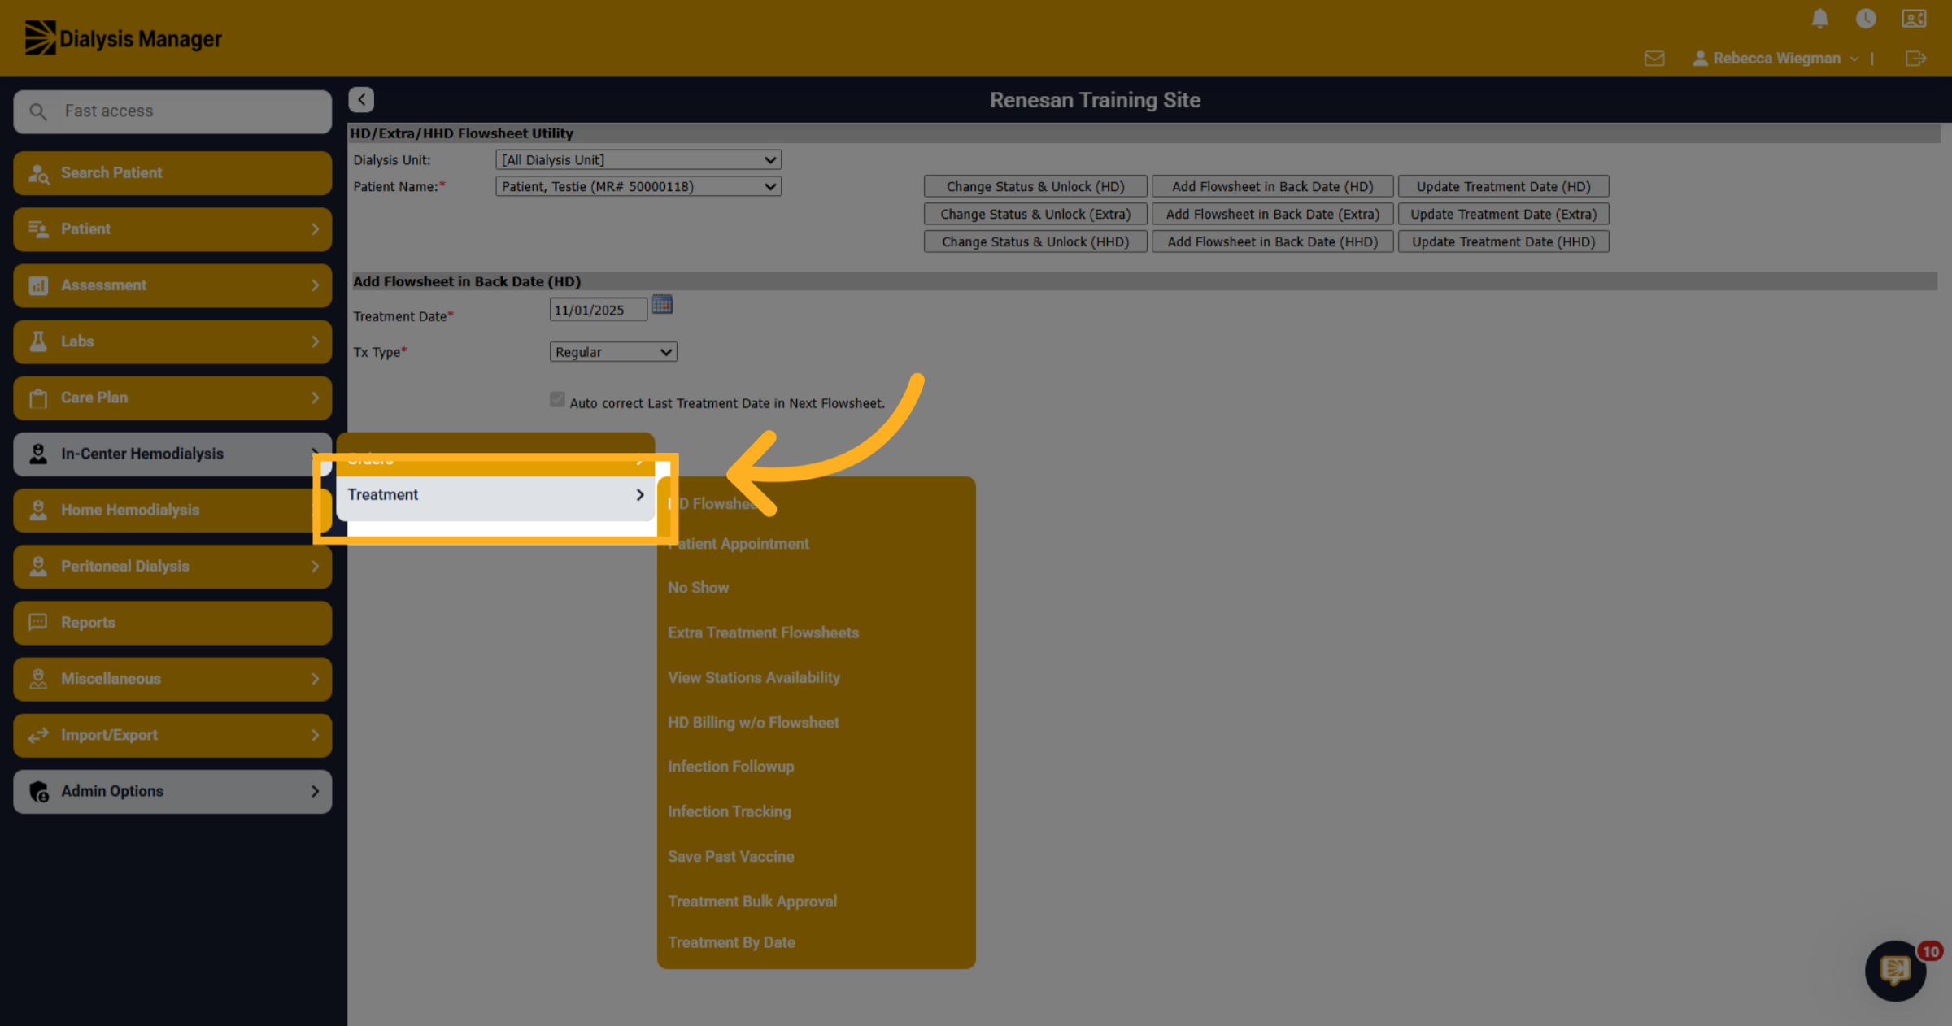
Task: Open the calendar picker for Treatment Date
Action: [x=662, y=305]
